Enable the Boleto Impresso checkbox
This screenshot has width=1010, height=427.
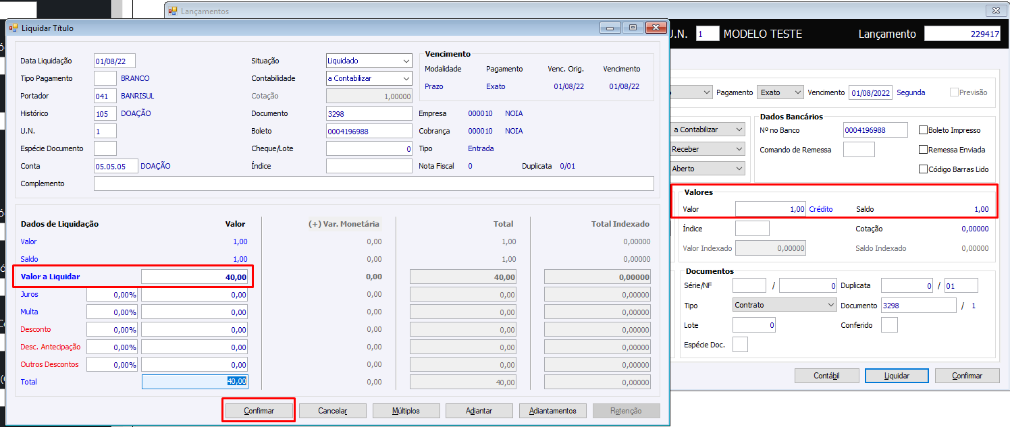point(923,130)
